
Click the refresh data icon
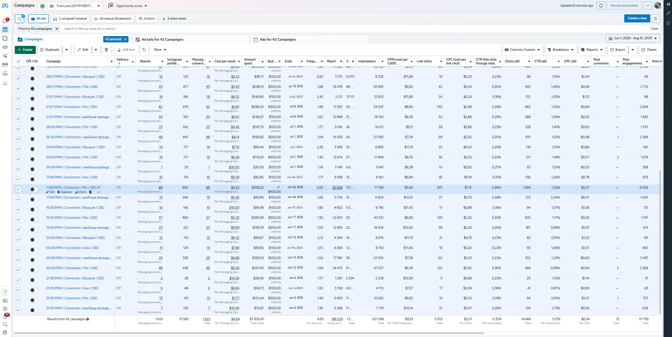(601, 6)
